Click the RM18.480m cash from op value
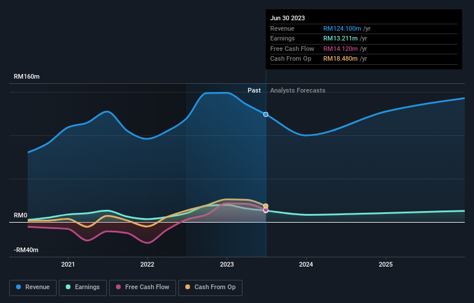Viewport: 474px width, 303px height. pos(341,59)
